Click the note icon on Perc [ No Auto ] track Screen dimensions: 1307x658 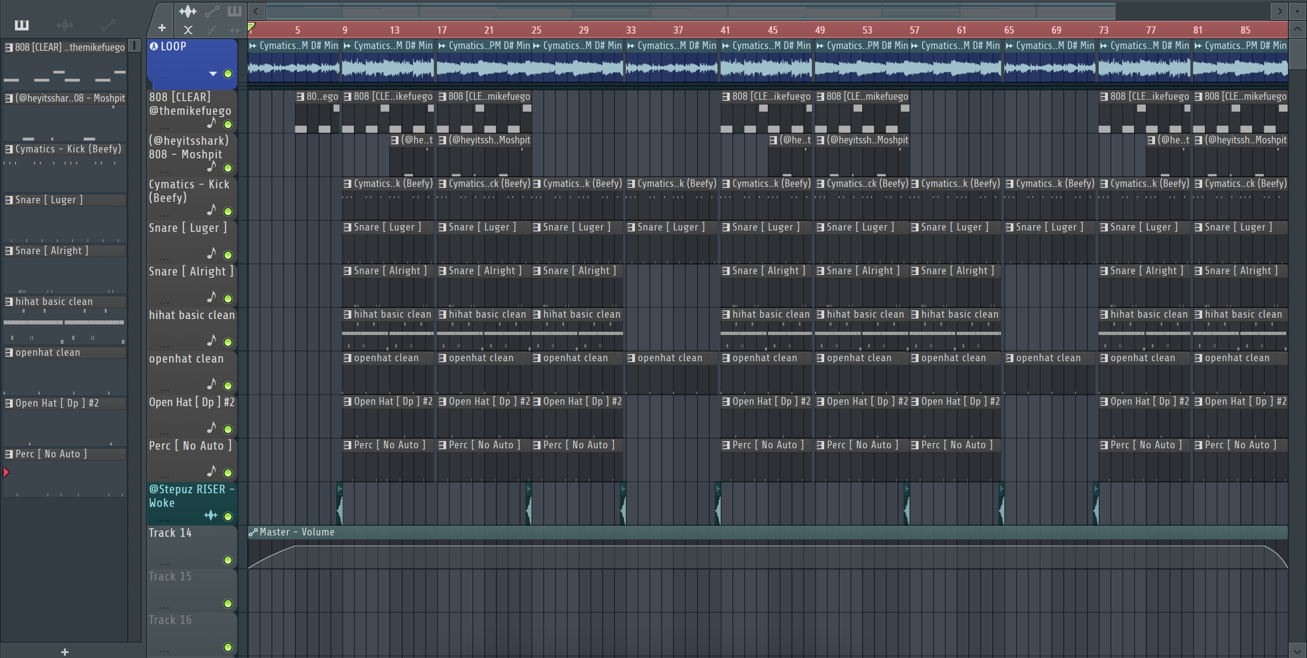[211, 471]
